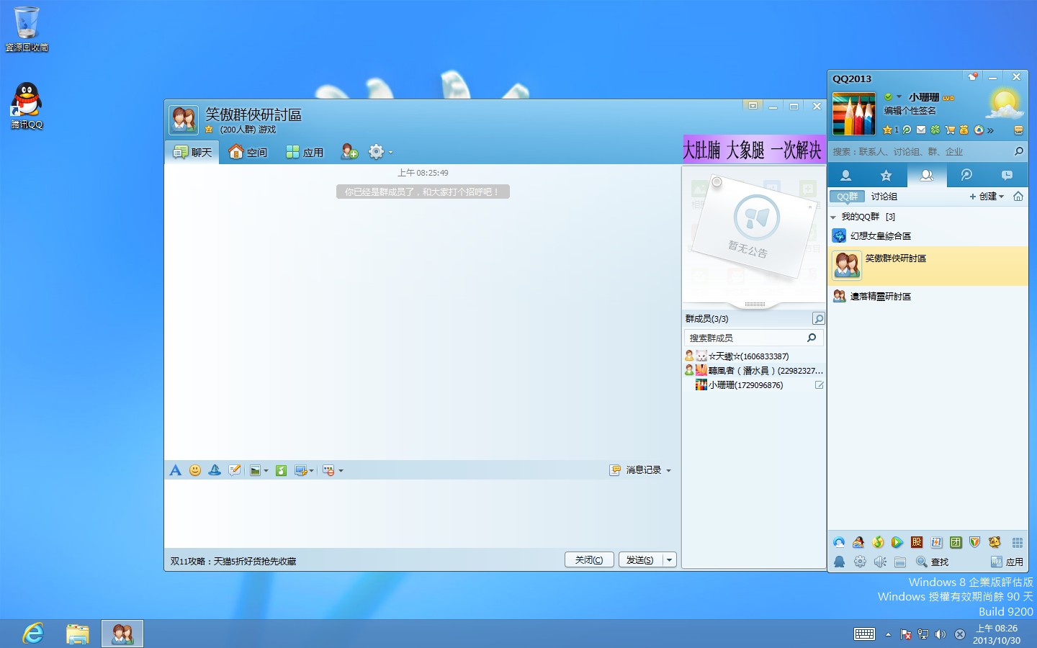1037x648 pixels.
Task: Click the Tencent Weibo icon beside the QZone star
Action: click(x=907, y=130)
